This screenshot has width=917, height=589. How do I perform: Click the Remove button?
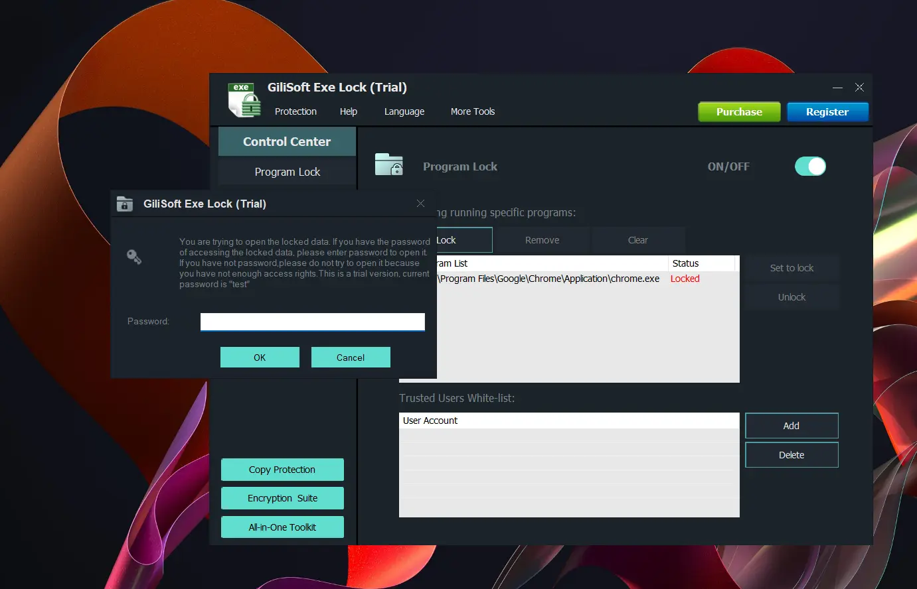click(x=542, y=240)
